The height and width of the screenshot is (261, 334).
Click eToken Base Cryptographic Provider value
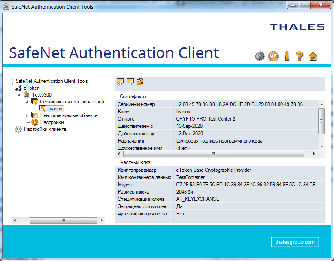[x=214, y=170]
